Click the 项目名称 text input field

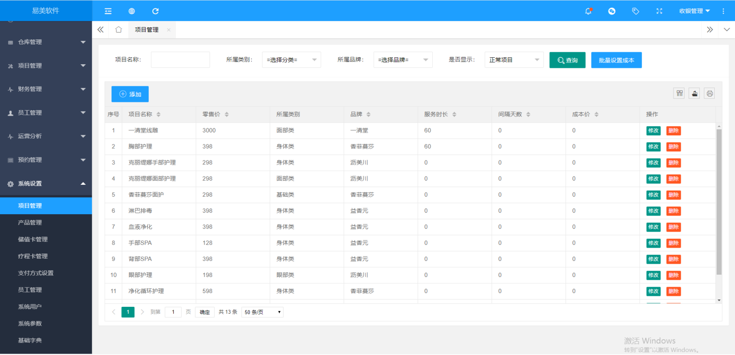180,60
